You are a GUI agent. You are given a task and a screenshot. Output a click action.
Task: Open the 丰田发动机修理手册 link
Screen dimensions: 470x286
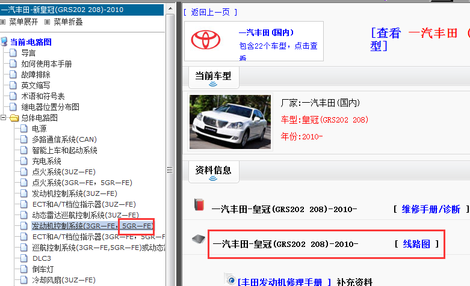[x=285, y=282]
